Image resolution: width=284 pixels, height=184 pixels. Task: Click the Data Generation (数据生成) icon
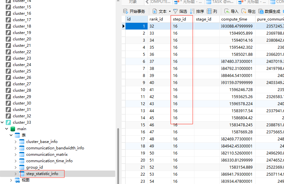pos(261,12)
